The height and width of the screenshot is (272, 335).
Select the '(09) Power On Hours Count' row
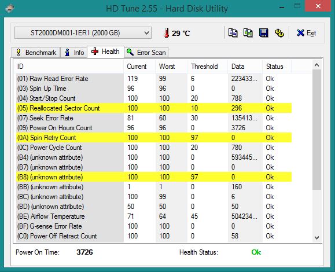153,128
